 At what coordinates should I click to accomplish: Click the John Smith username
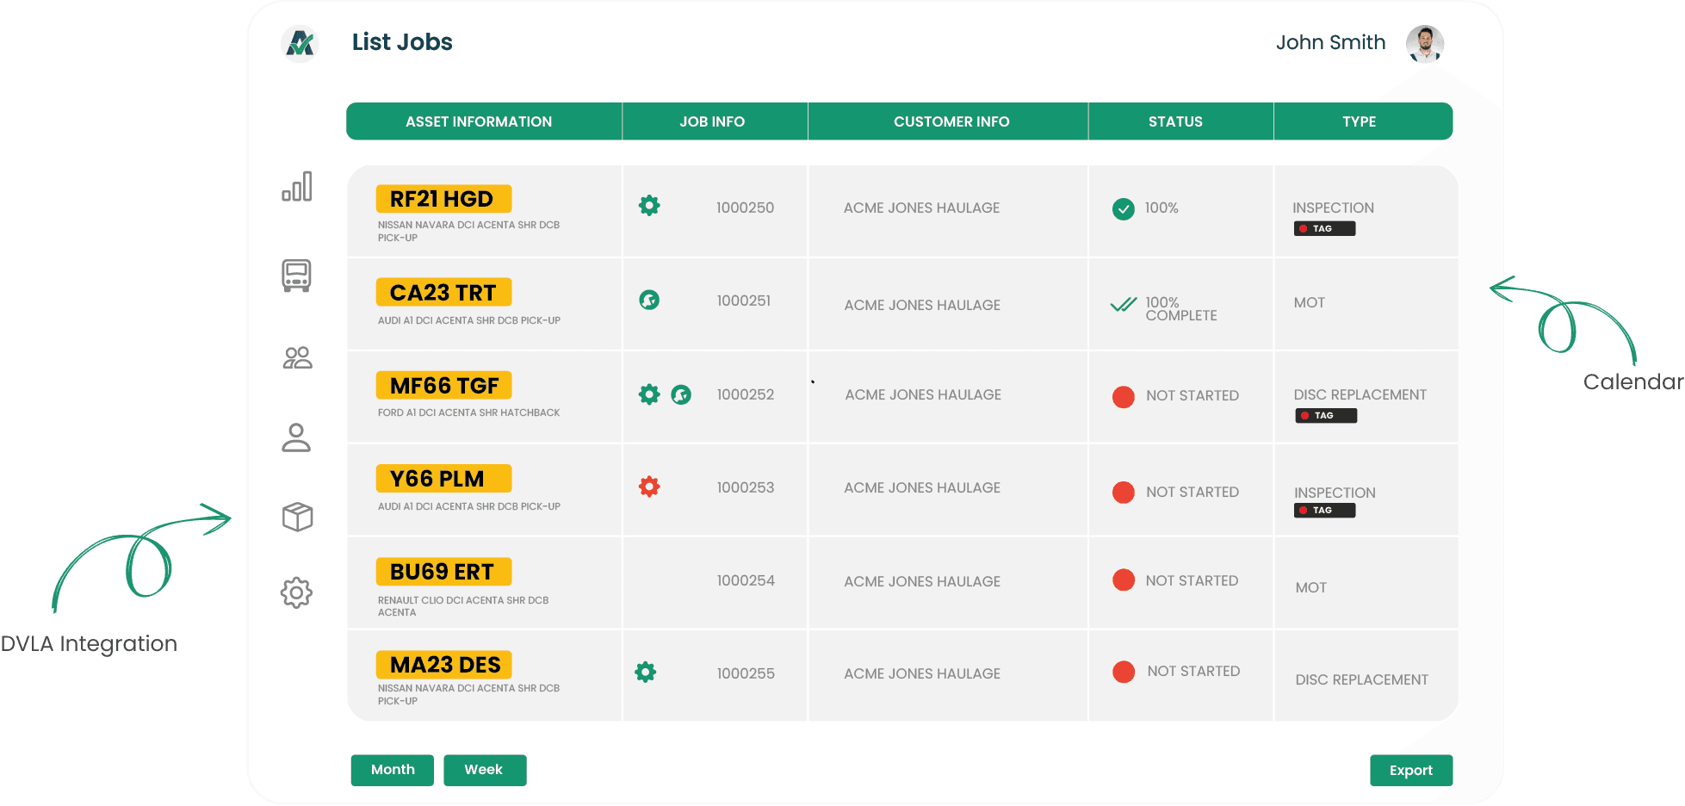tap(1331, 42)
